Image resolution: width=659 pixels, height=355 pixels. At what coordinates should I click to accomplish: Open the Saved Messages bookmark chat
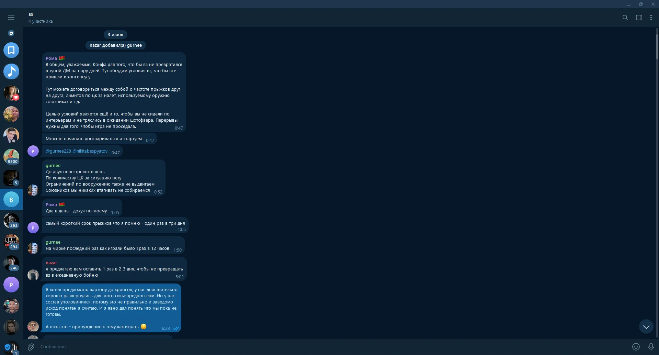pyautogui.click(x=11, y=50)
